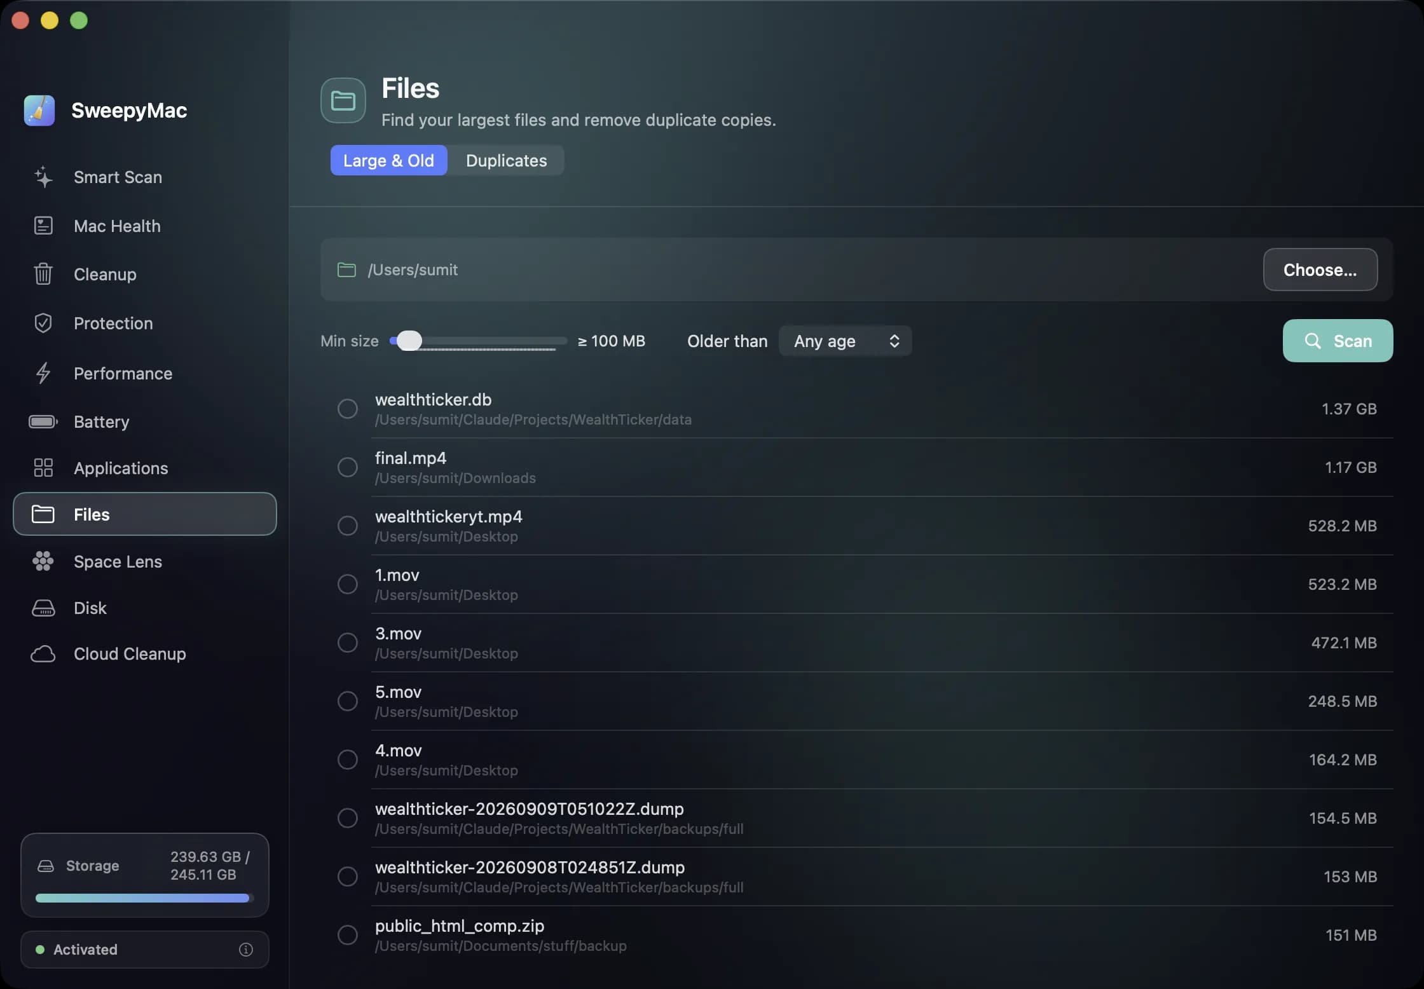Click the Battery icon in sidebar
Screen dimensions: 1424x989
coord(43,421)
